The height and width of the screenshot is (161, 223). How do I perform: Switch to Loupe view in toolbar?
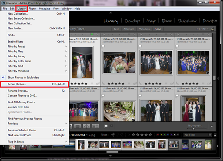(x=77, y=126)
